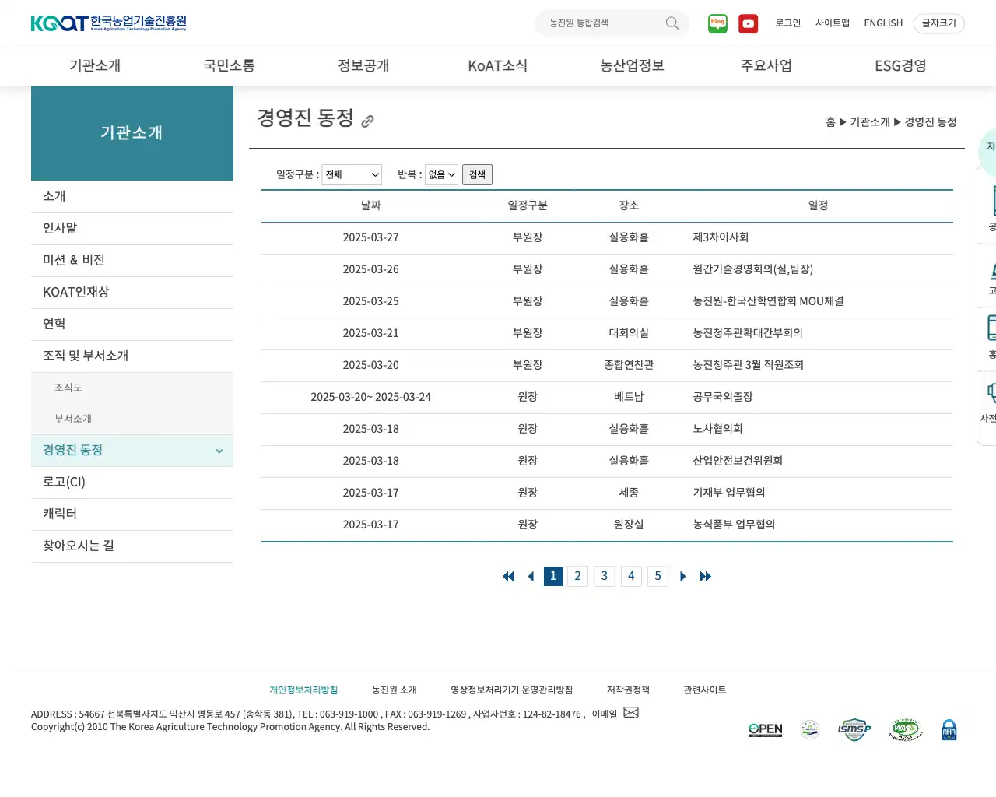996x797 pixels.
Task: Open 조직도 submenu item
Action: click(132, 388)
